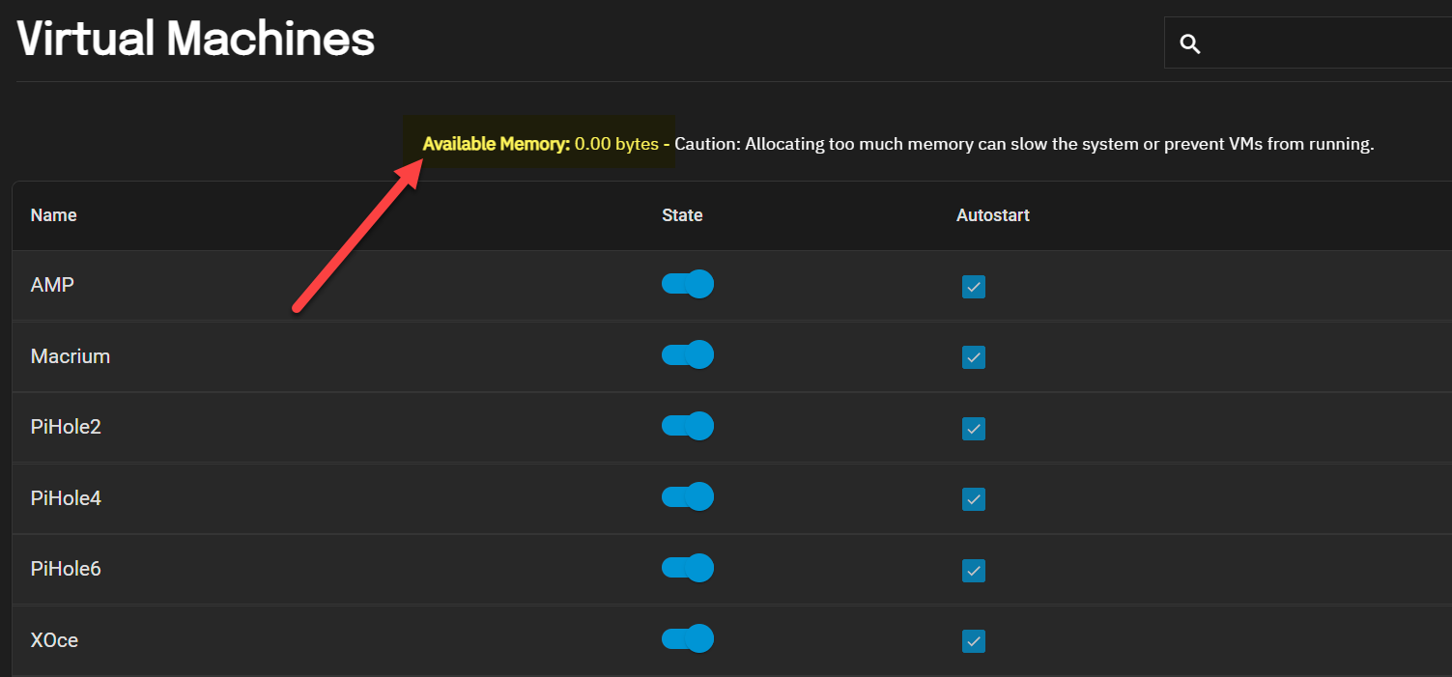Untick Autostart on PiHole6 row
Viewport: 1452px width, 677px height.
[974, 571]
